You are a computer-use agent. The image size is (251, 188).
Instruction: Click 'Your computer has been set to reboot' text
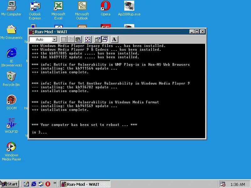84,125
